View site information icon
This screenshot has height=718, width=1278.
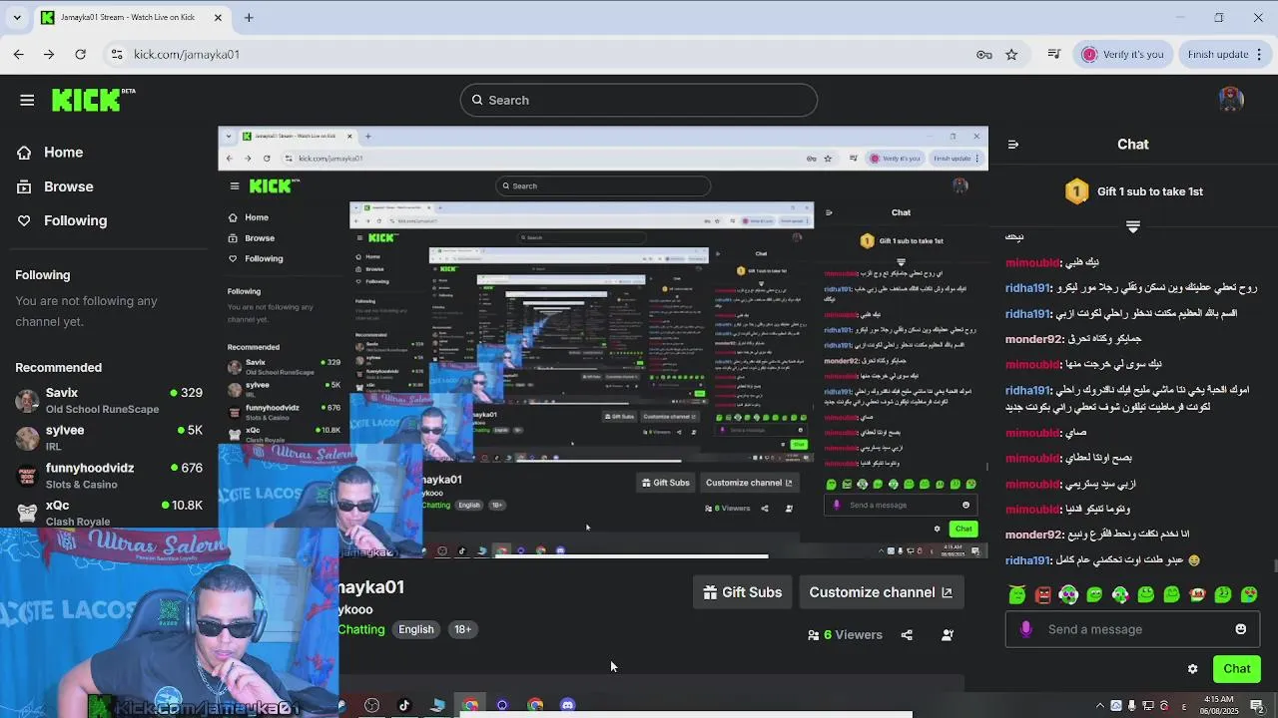click(117, 54)
